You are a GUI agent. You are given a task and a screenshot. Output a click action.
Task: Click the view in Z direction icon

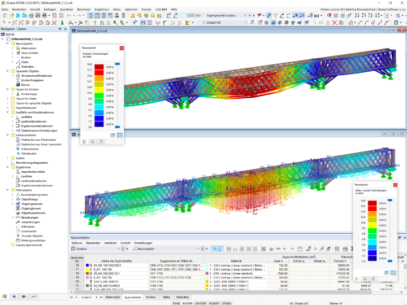(x=370, y=16)
